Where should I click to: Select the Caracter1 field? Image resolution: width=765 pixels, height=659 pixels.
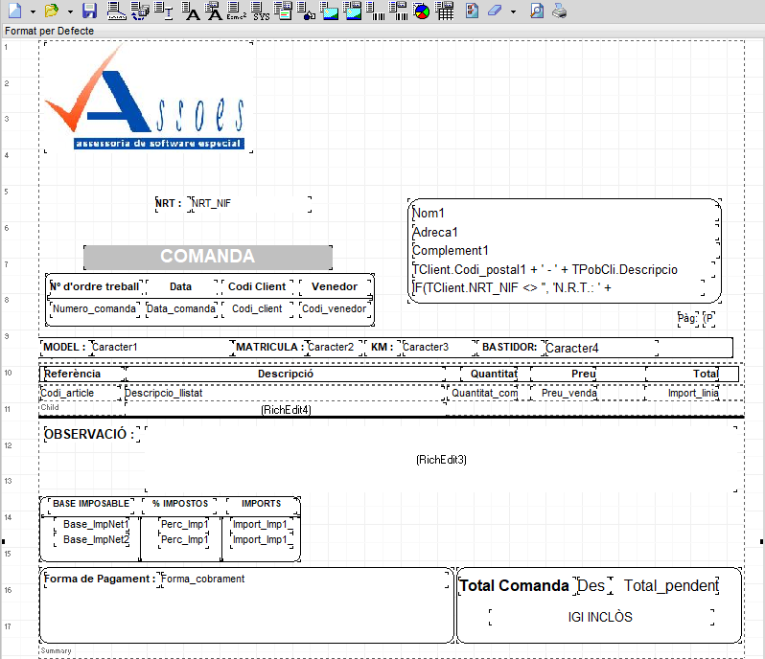pyautogui.click(x=162, y=347)
